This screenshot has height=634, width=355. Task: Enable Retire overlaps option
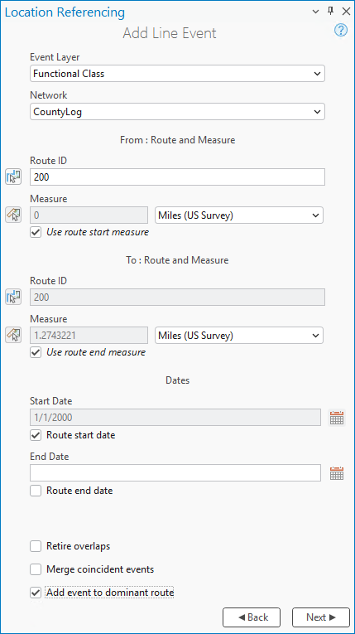point(36,547)
